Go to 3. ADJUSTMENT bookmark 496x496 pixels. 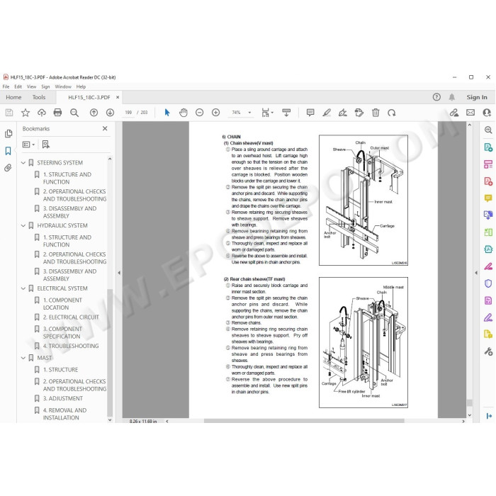(x=63, y=398)
